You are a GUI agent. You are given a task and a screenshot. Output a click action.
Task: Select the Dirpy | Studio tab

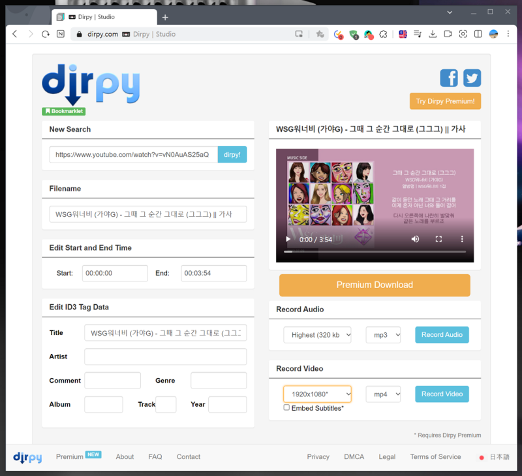(x=104, y=17)
